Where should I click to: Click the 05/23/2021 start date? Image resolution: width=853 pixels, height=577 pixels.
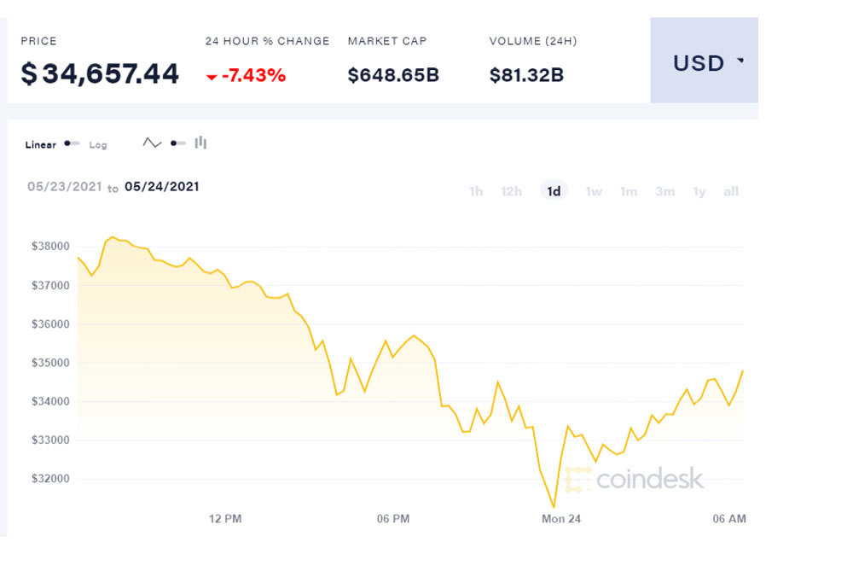[x=64, y=187]
